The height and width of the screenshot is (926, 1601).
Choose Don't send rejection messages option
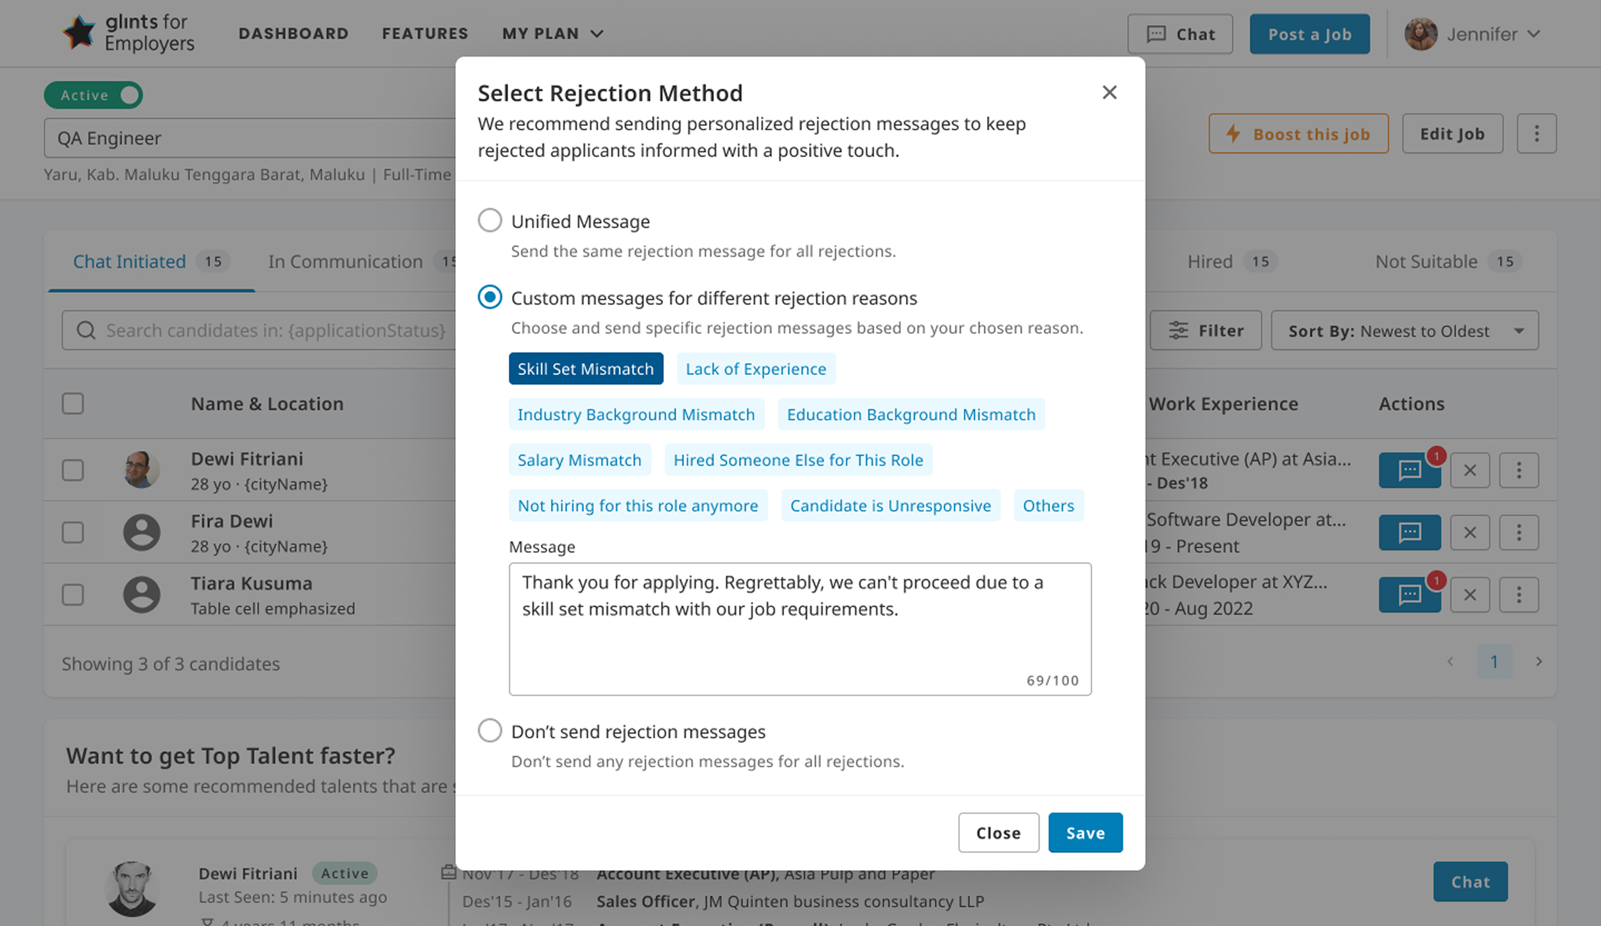pos(490,731)
